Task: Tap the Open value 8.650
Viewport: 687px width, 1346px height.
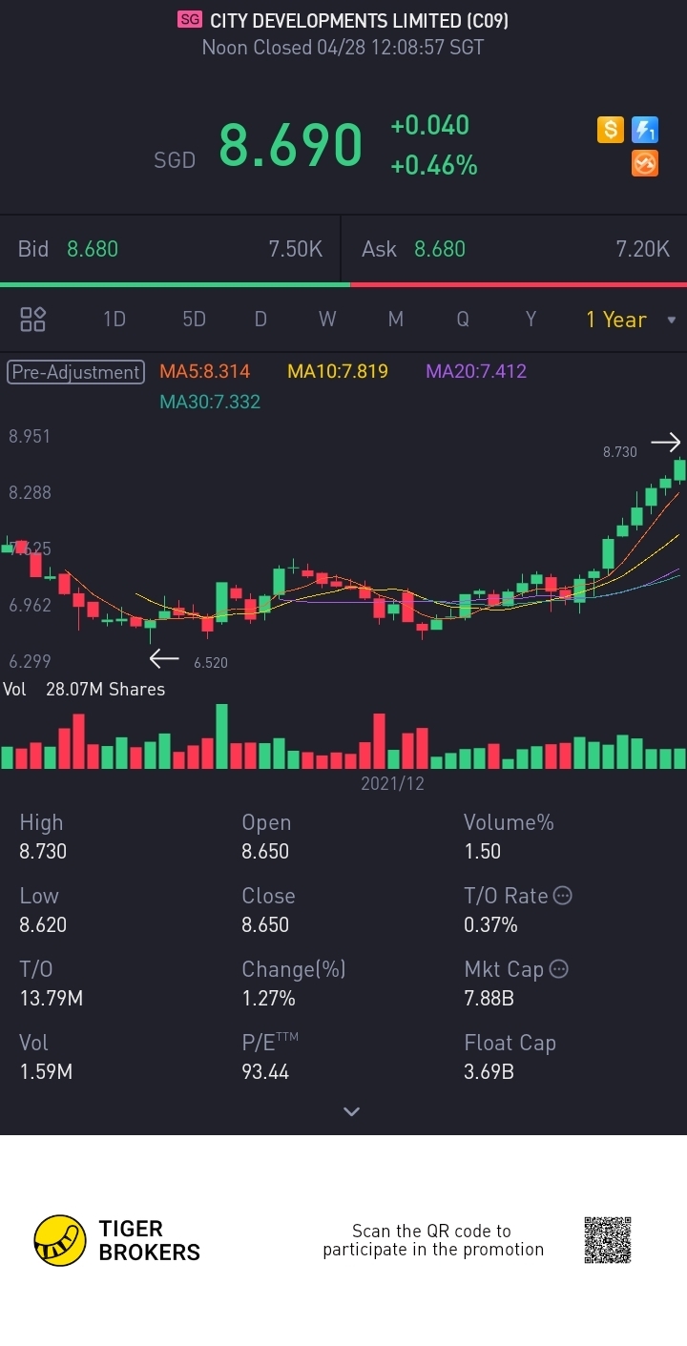Action: [265, 851]
